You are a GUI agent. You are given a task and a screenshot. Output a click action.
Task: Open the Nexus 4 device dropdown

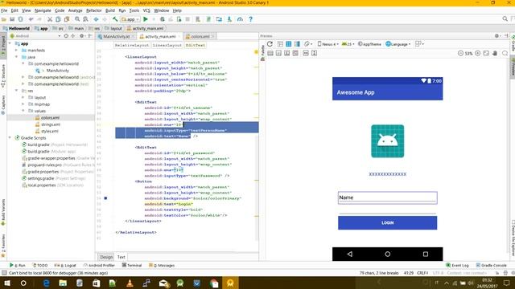pos(328,44)
